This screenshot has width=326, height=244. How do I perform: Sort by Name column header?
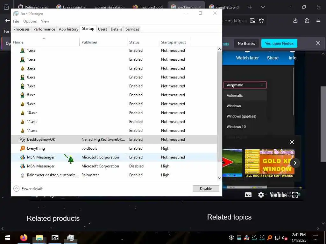[45, 42]
